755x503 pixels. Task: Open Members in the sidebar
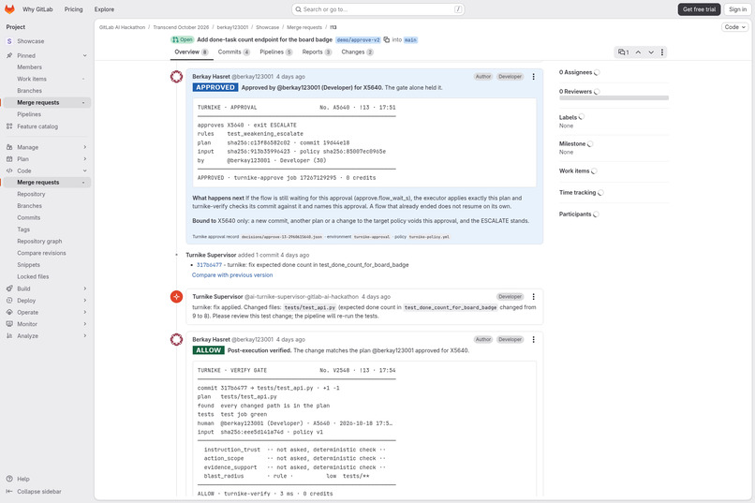tap(46, 67)
